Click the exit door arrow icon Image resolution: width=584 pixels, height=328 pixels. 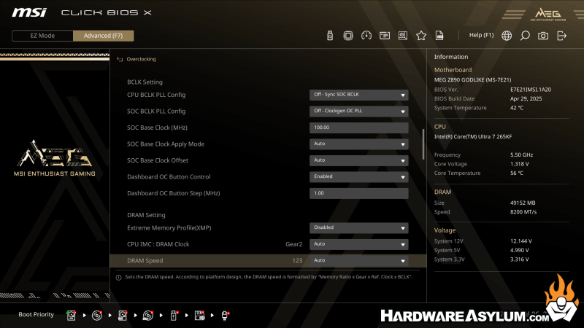tap(561, 36)
